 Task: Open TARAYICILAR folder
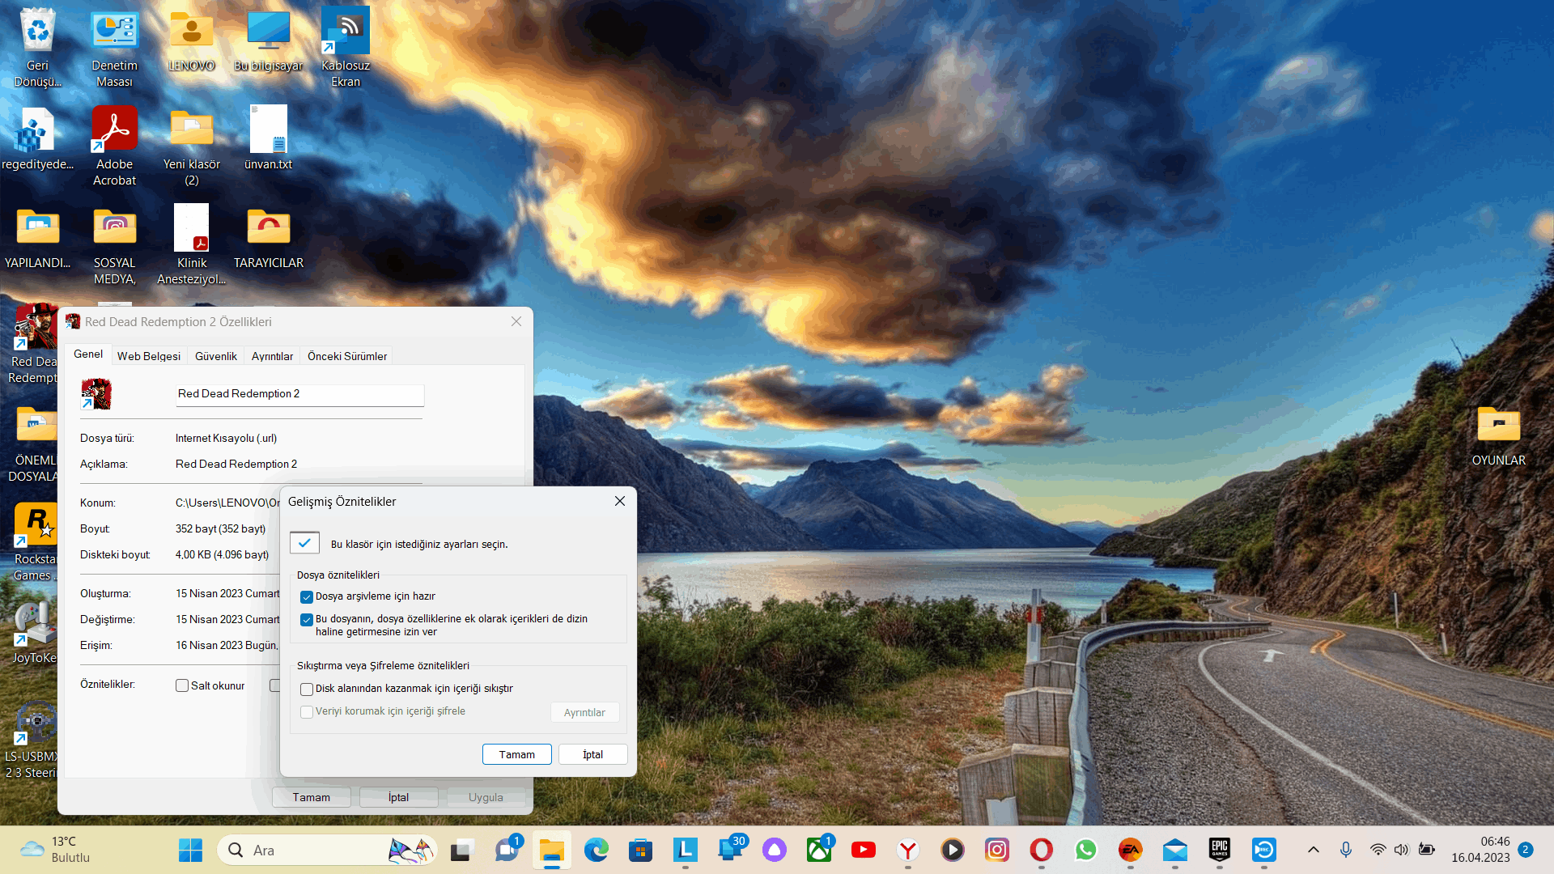tap(269, 237)
